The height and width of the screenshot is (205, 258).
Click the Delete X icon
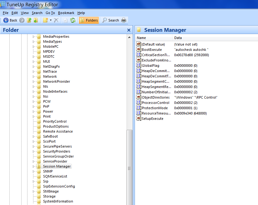[x=56, y=20]
